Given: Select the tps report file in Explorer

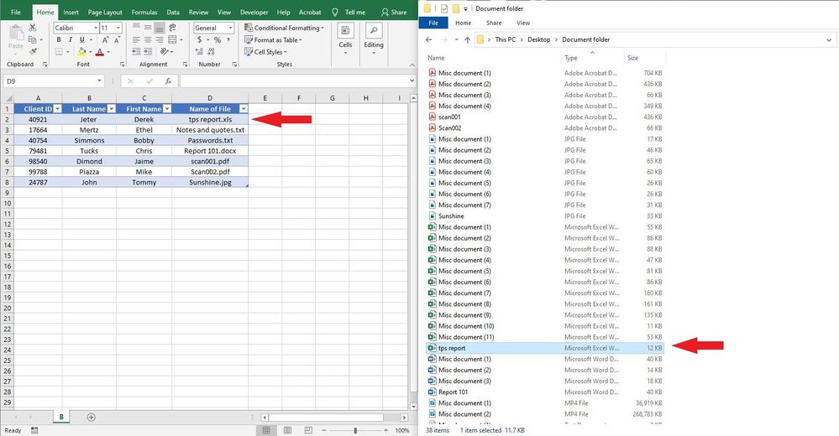Looking at the screenshot, I should (545, 348).
